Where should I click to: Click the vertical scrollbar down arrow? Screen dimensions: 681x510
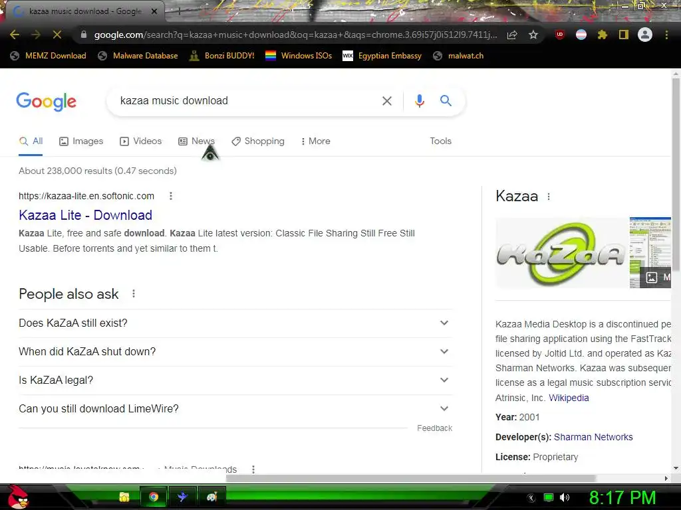click(676, 468)
